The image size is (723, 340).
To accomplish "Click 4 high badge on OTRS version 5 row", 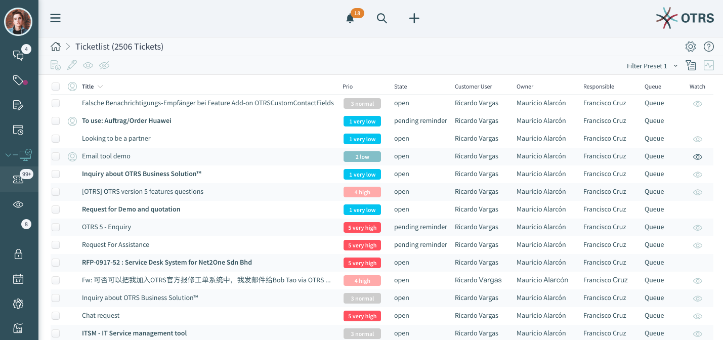I will point(362,192).
